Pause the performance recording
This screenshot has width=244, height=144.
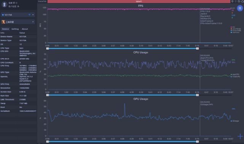click(240, 8)
